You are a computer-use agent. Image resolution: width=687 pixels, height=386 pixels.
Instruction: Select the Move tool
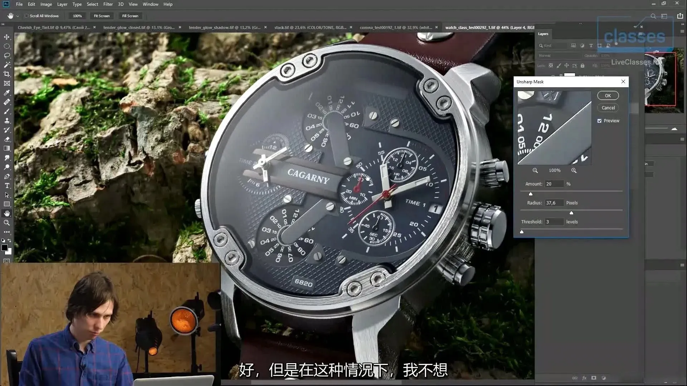[7, 37]
